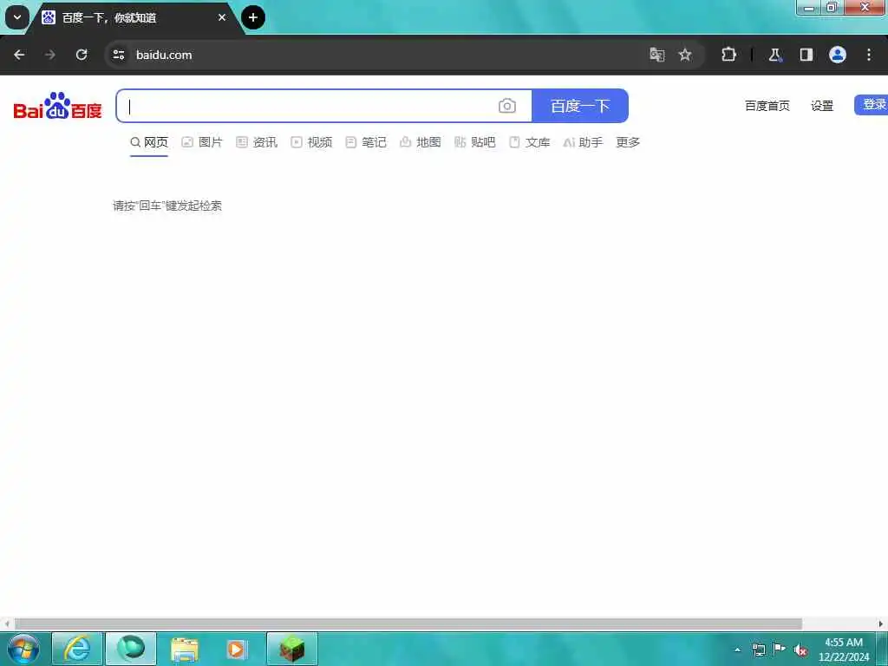Switch to the 资讯 tab
Image resolution: width=888 pixels, height=666 pixels.
pyautogui.click(x=257, y=142)
